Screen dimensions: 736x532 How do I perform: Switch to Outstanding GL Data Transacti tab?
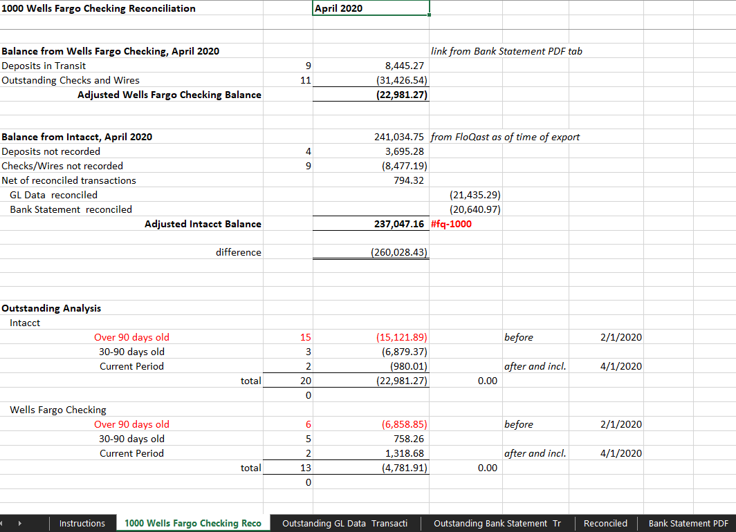[345, 523]
